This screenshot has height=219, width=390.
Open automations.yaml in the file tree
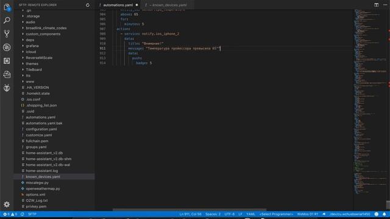point(41,117)
